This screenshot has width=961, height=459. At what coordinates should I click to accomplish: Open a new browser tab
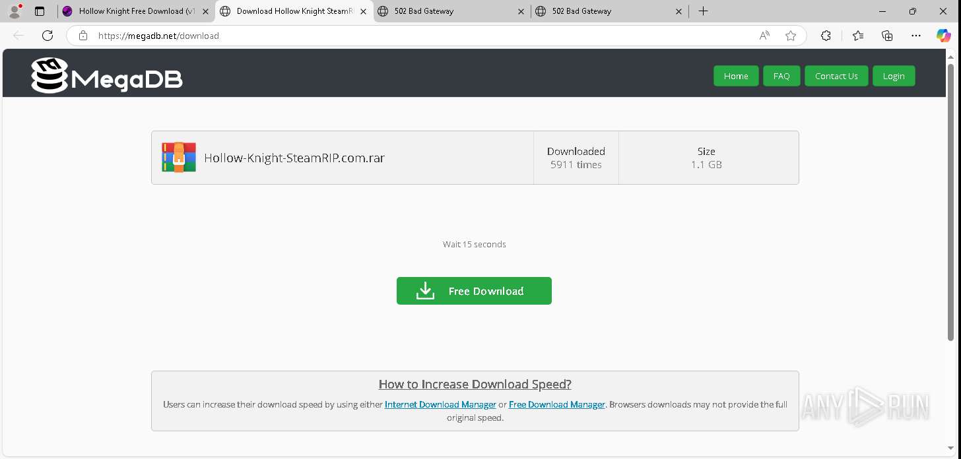point(703,11)
